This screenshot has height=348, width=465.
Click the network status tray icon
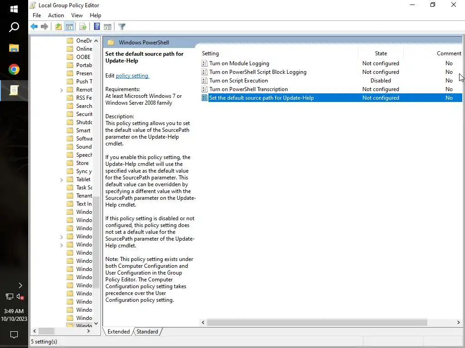tap(10, 296)
